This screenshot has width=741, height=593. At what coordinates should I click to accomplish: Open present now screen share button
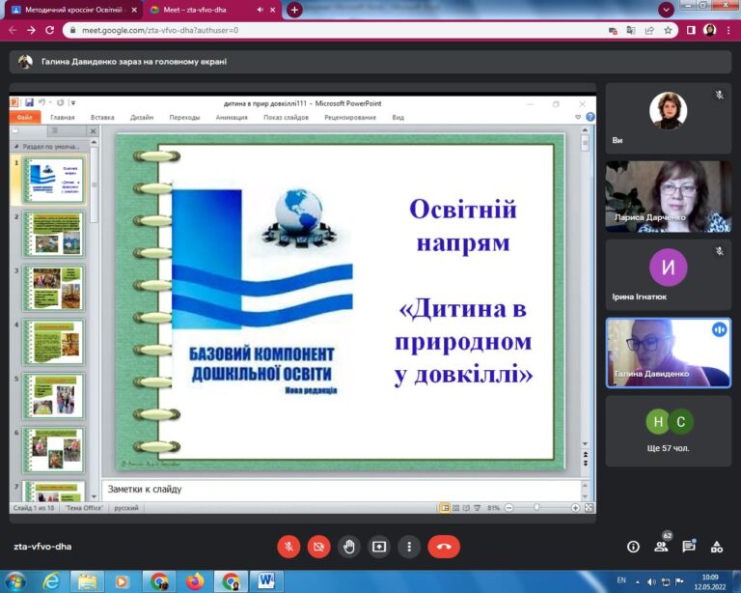click(x=379, y=547)
